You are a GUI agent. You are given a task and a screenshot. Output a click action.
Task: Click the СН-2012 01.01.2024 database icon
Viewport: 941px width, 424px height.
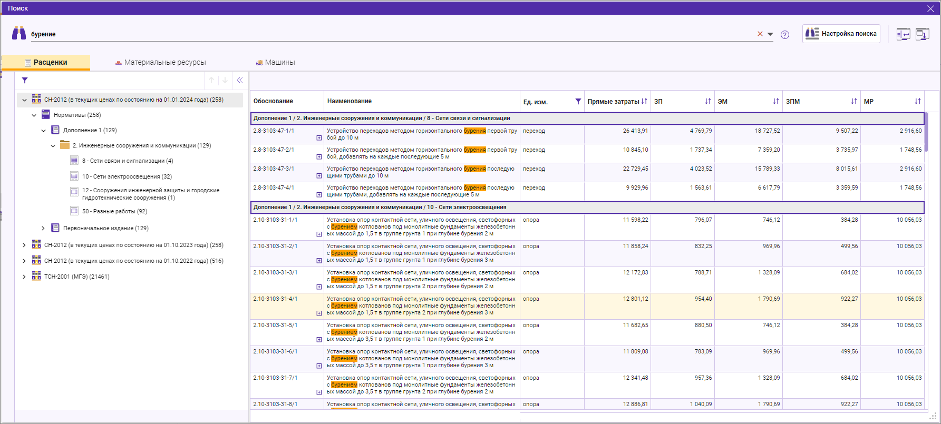pyautogui.click(x=36, y=99)
